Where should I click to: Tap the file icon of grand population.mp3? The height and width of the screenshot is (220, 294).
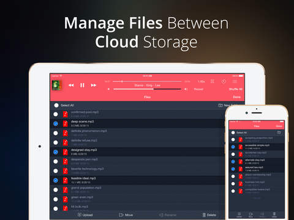pos(66,190)
